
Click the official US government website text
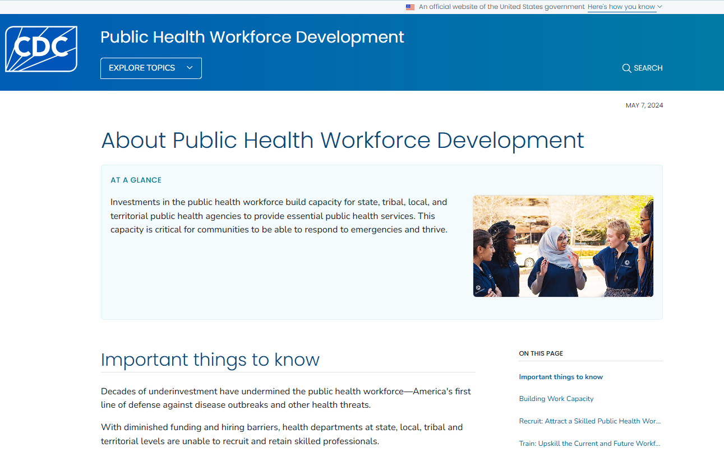pos(502,7)
